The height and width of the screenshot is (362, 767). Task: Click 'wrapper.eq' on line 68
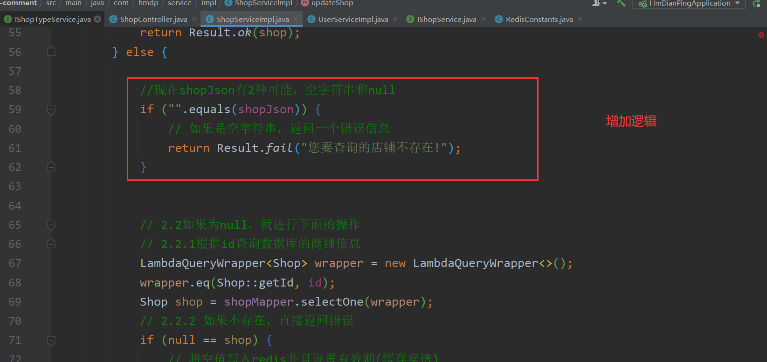(175, 283)
